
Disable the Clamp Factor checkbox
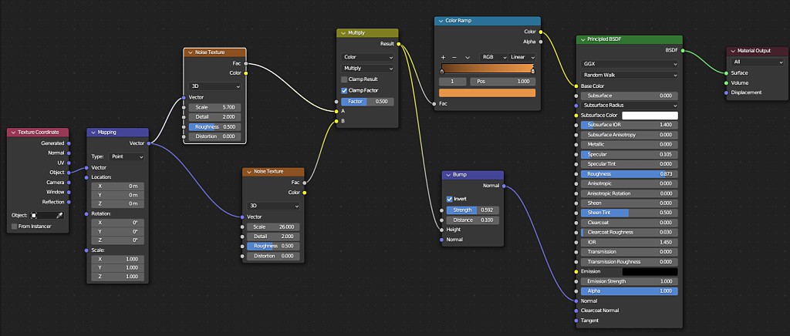pyautogui.click(x=344, y=90)
